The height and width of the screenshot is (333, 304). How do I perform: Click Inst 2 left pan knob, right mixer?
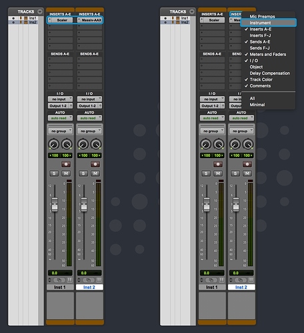click(235, 144)
